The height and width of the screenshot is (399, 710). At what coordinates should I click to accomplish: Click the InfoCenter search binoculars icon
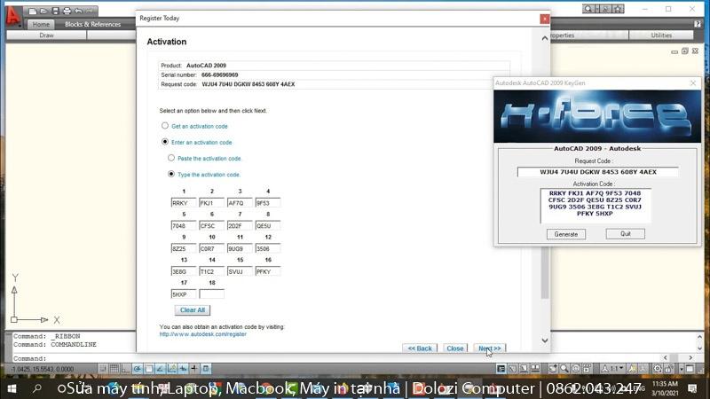coord(588,9)
